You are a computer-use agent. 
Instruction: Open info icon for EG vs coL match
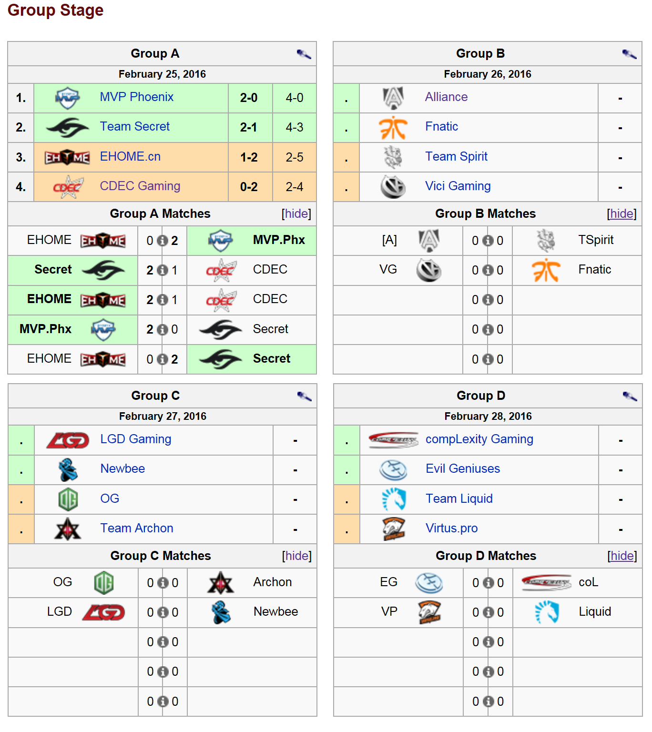[488, 583]
